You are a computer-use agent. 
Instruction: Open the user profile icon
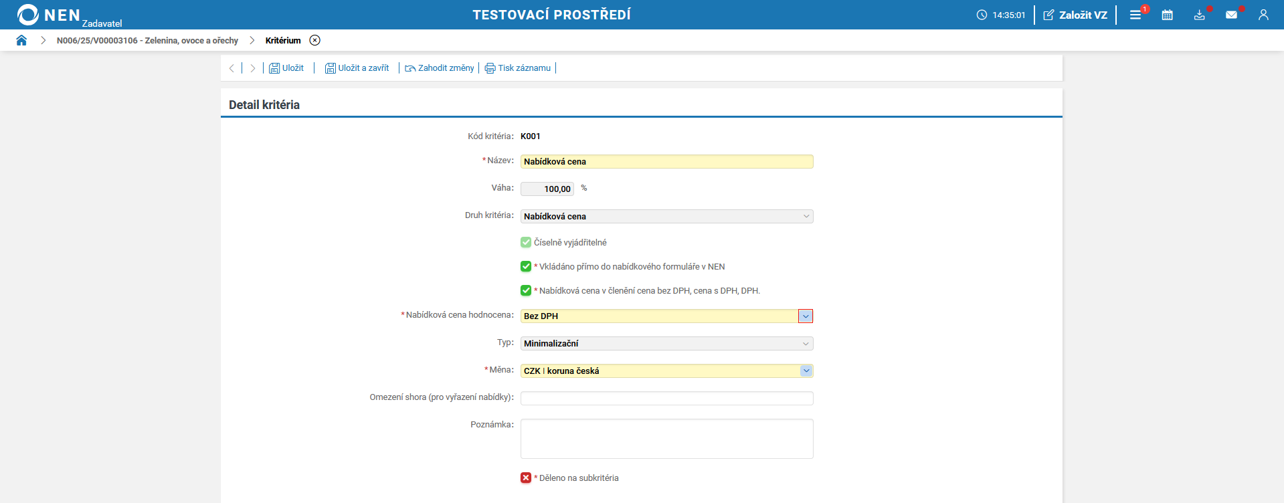pos(1263,15)
